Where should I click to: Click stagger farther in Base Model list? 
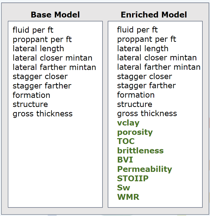[x=42, y=86]
